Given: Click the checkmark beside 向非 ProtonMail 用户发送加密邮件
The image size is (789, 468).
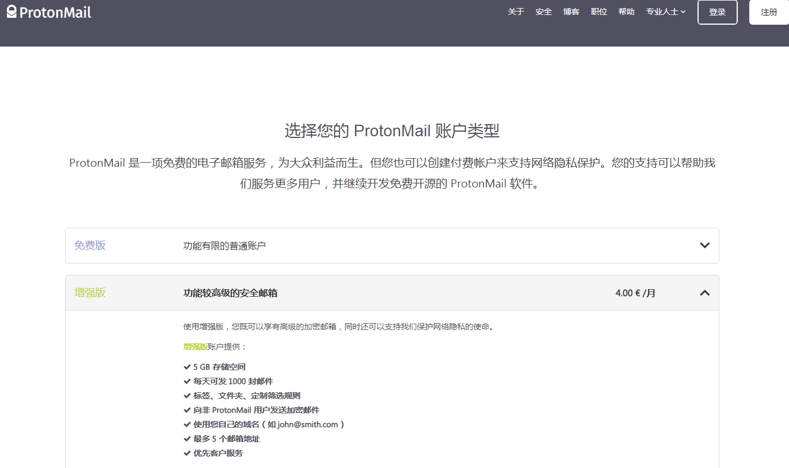Looking at the screenshot, I should click(x=187, y=410).
